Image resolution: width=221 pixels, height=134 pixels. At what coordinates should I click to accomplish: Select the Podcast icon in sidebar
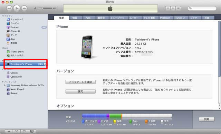(x=8, y=27)
